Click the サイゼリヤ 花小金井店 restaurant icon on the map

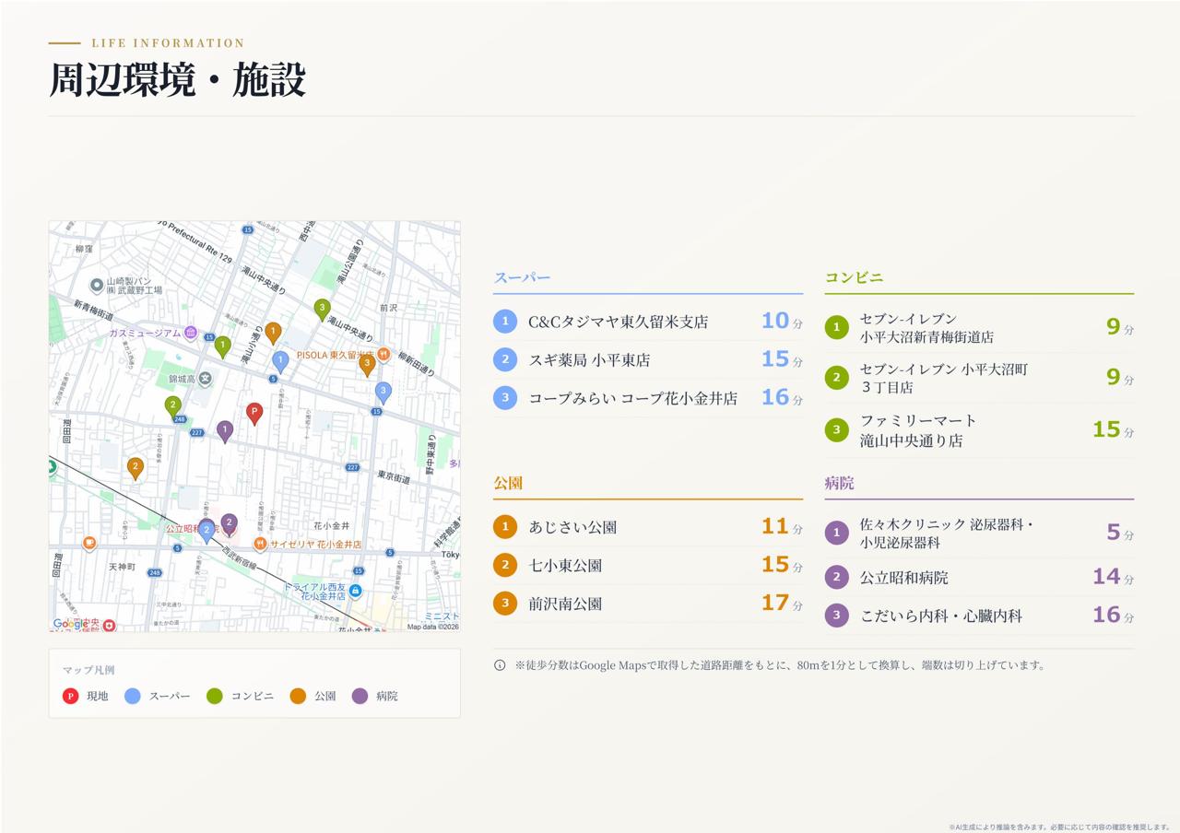coord(260,544)
